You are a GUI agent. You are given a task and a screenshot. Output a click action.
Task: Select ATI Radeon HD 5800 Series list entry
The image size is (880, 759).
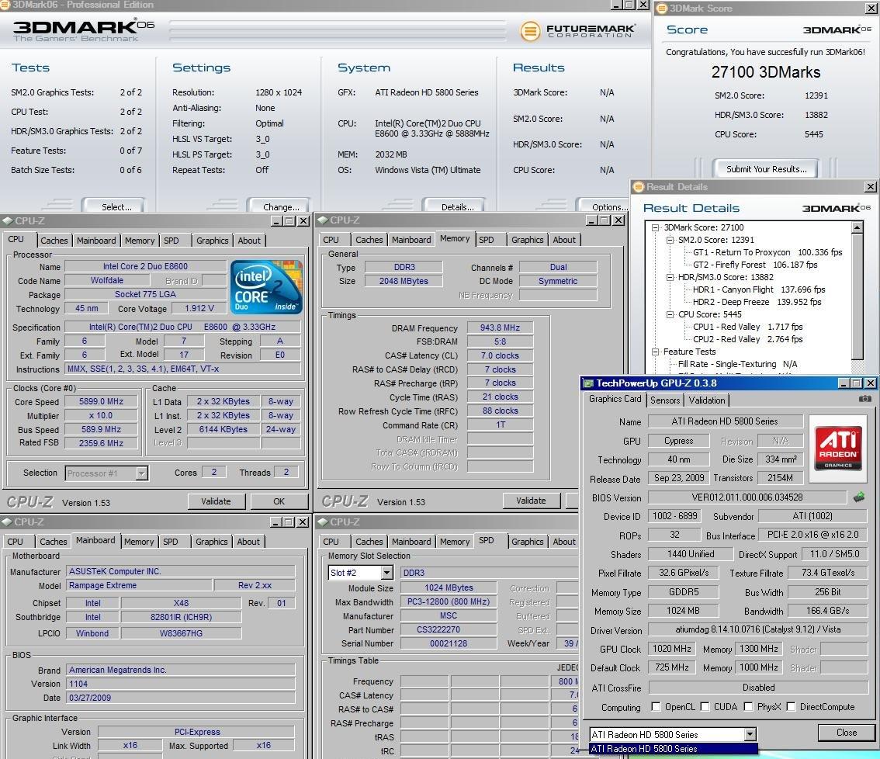[674, 749]
